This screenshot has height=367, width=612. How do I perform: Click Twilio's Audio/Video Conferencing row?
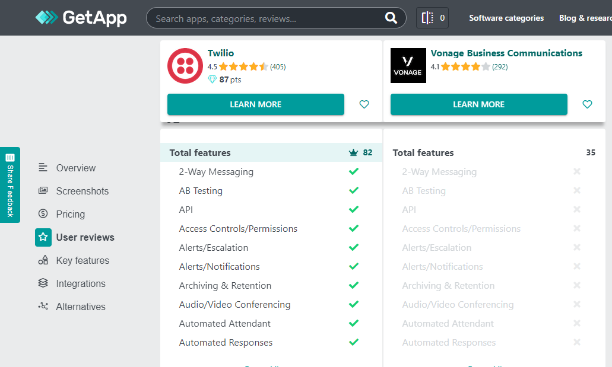click(x=271, y=304)
